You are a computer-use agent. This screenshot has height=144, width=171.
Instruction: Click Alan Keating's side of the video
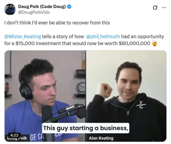(x=126, y=96)
